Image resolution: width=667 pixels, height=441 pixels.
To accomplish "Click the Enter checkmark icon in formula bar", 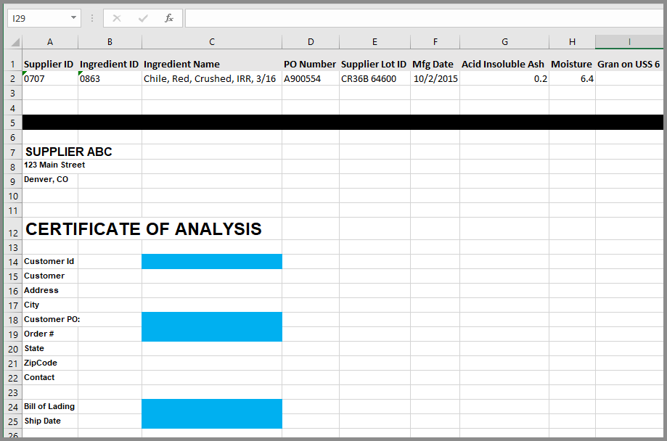I will [143, 18].
